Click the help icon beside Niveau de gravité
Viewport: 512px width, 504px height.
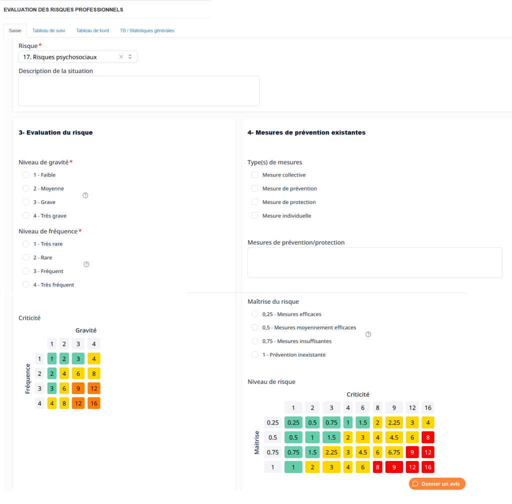[x=85, y=195]
